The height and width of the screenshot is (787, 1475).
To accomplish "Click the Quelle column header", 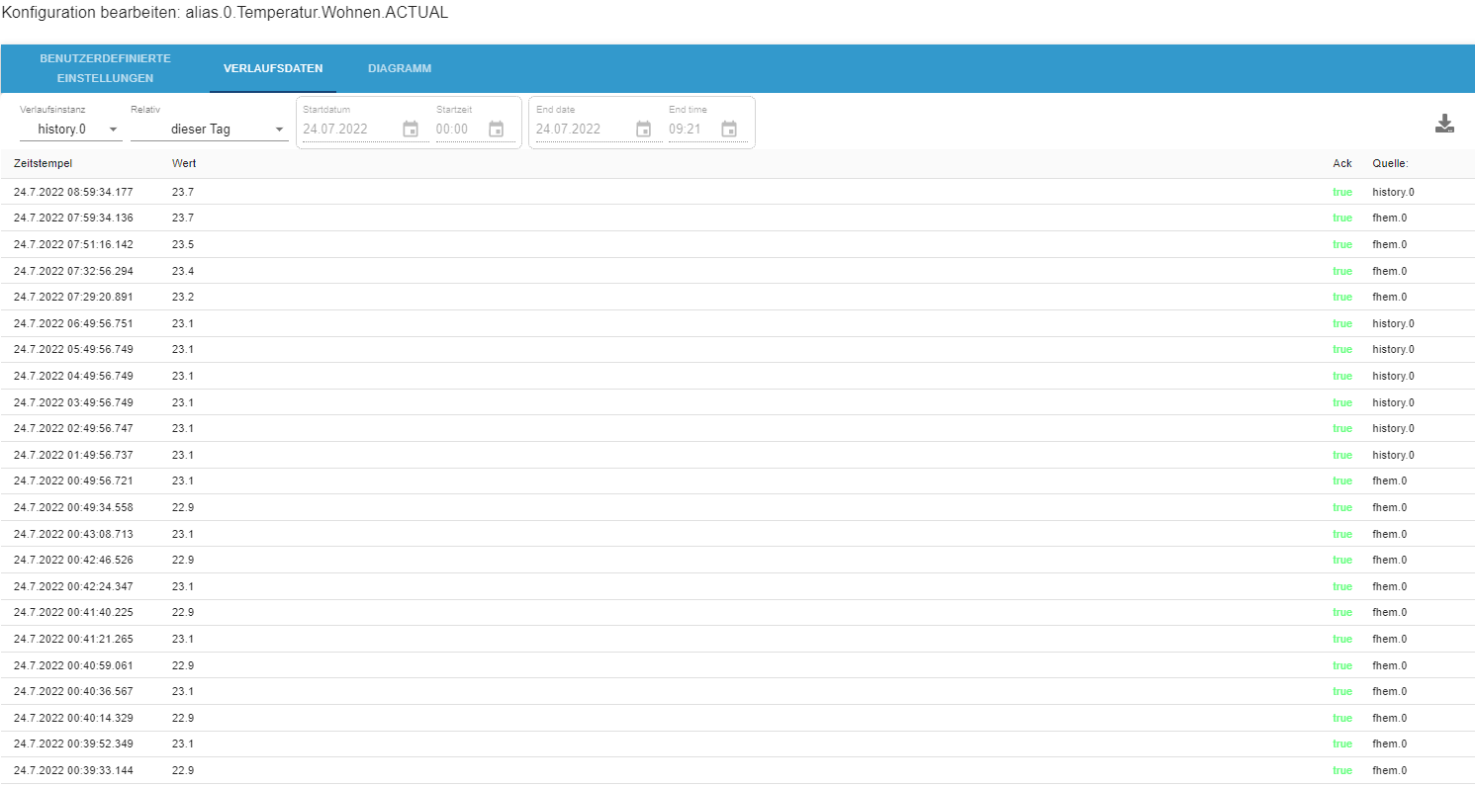I will click(x=1390, y=163).
